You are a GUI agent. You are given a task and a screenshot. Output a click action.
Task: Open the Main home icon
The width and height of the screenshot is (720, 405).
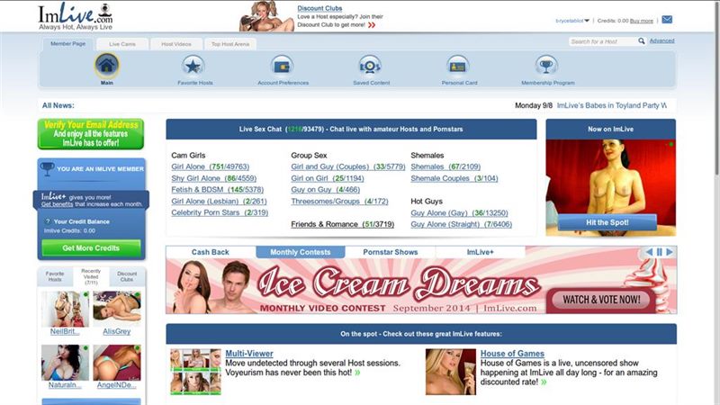(106, 66)
